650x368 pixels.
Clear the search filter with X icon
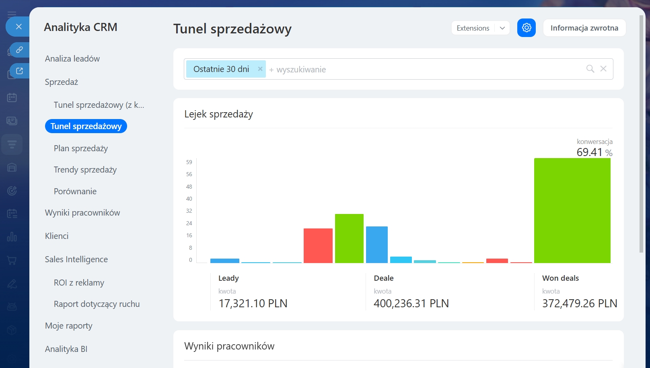(603, 69)
